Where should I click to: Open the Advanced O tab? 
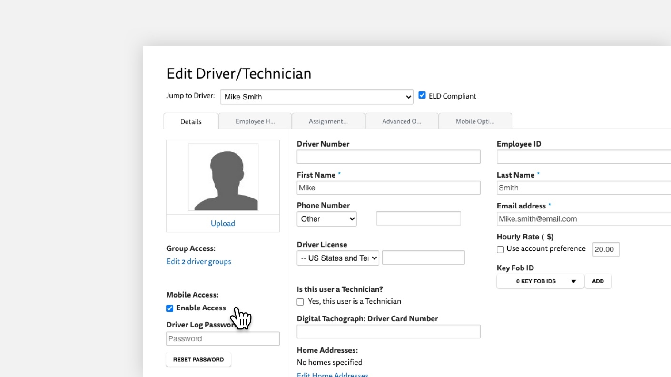(401, 121)
